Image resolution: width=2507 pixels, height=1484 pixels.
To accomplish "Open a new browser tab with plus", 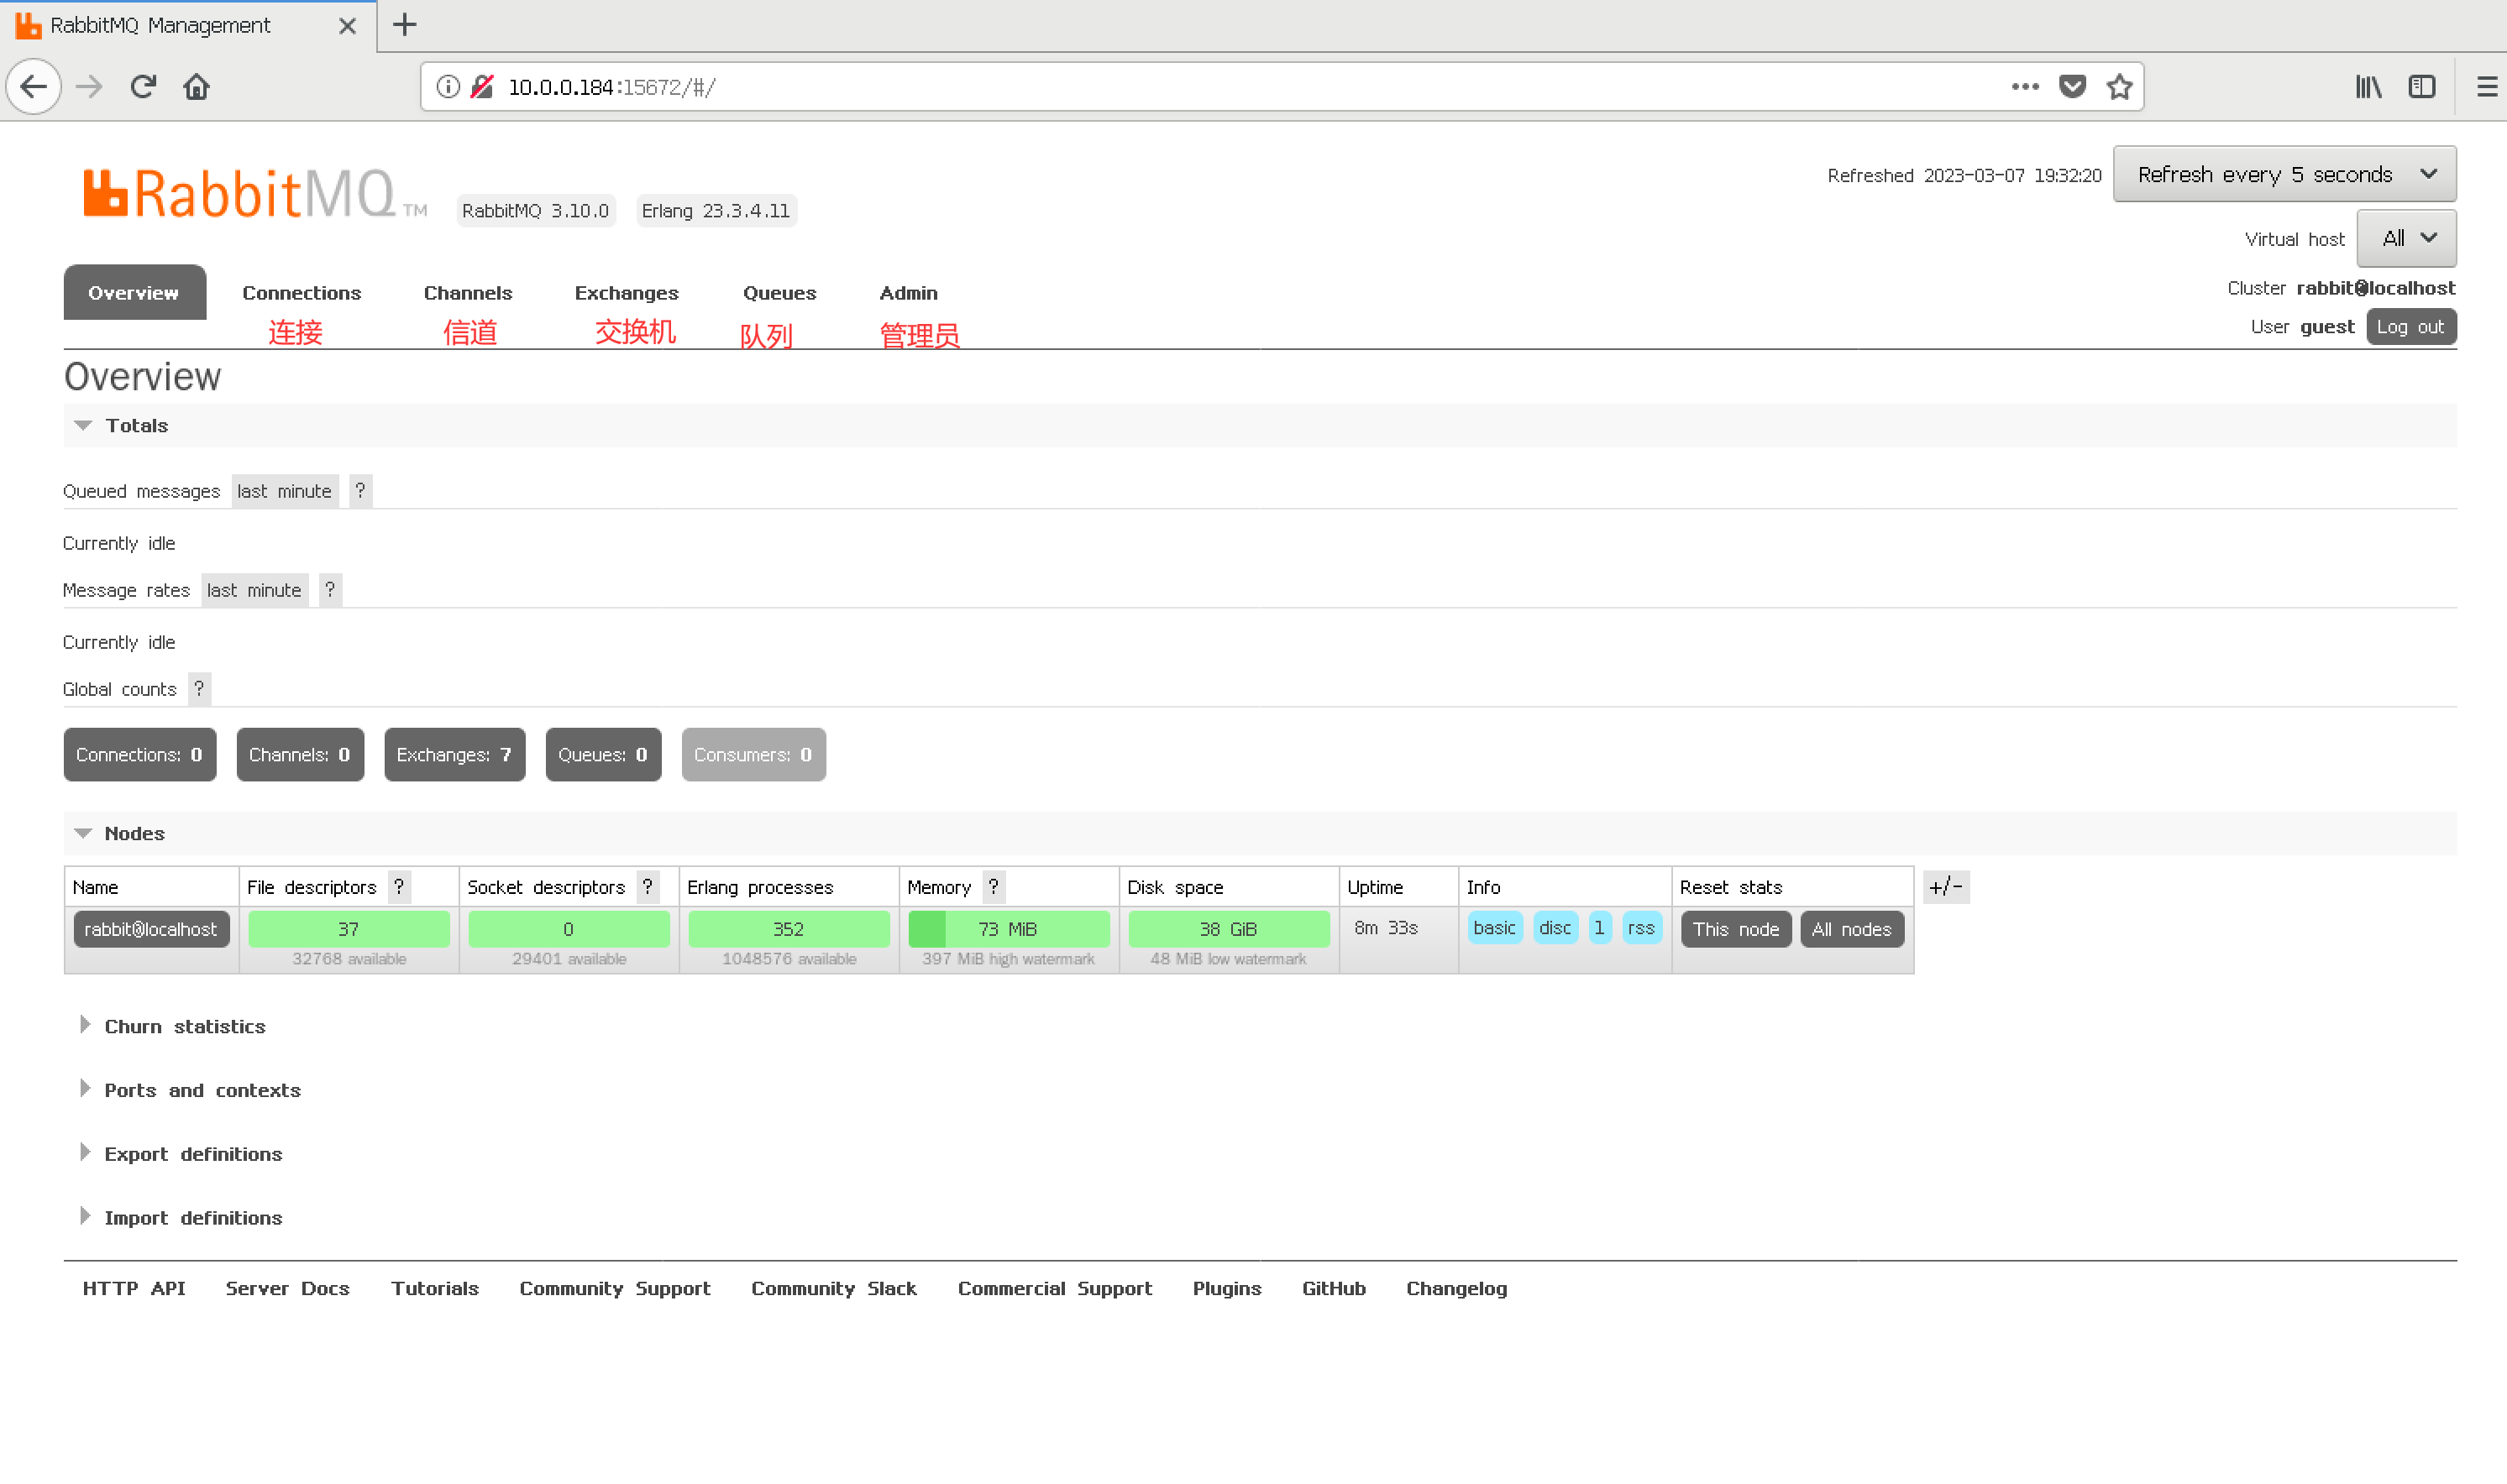I will tap(404, 25).
